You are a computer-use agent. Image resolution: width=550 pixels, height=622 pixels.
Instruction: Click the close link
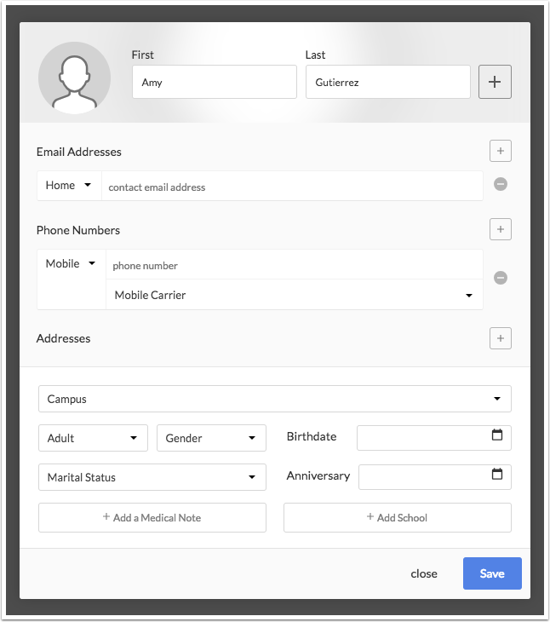tap(424, 573)
